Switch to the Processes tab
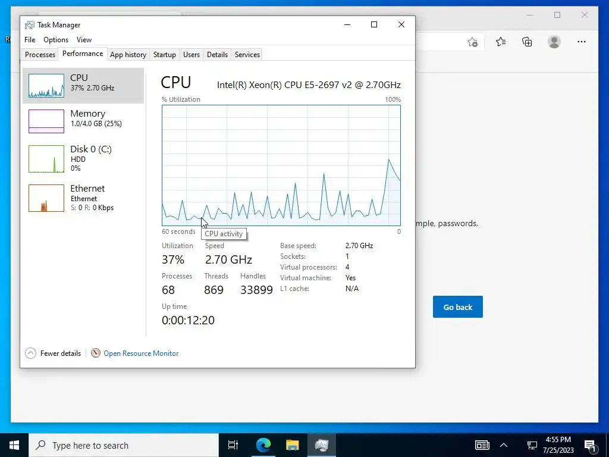The image size is (609, 457). pyautogui.click(x=40, y=54)
